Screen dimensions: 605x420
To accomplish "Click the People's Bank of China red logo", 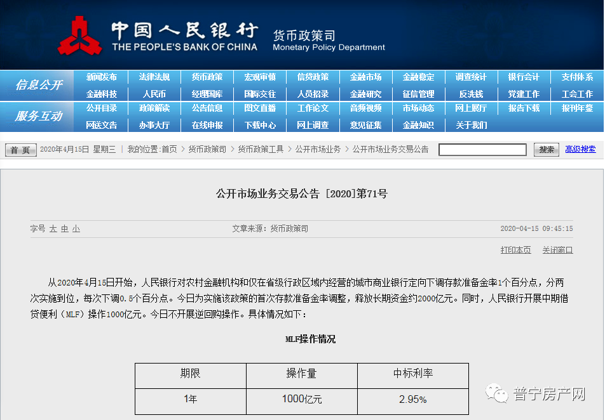I will [79, 36].
